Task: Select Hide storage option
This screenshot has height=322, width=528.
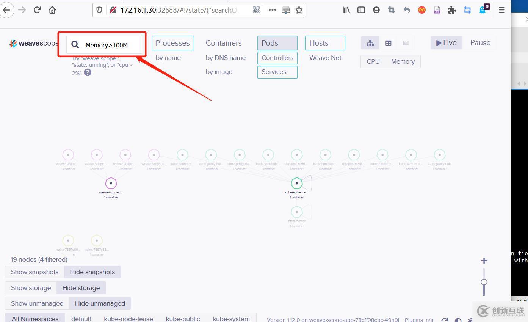Action: pyautogui.click(x=81, y=288)
